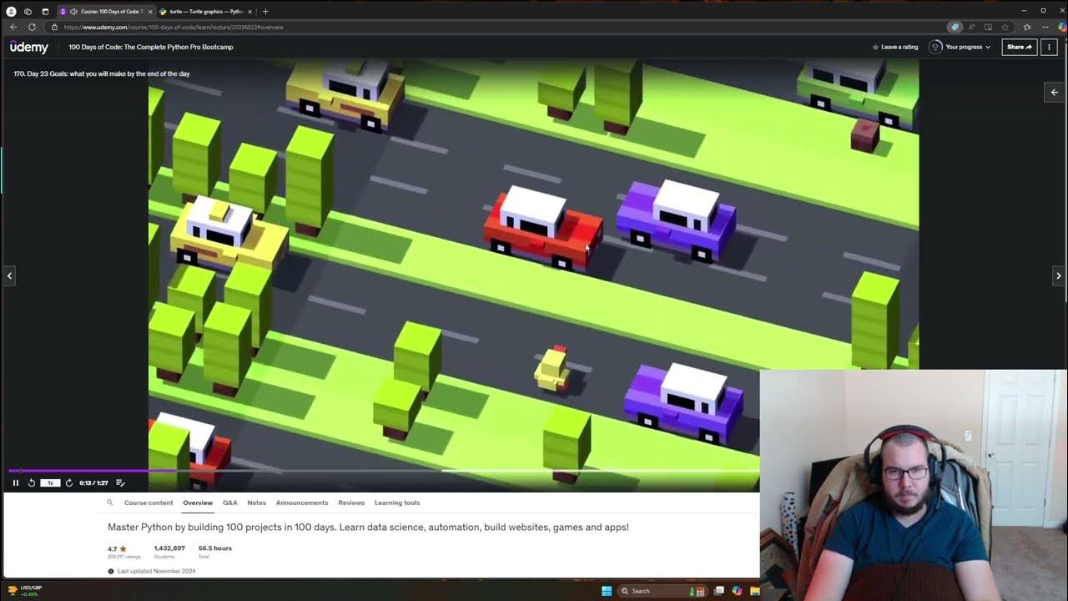This screenshot has width=1068, height=601.
Task: Show the course content sidebar arrow
Action: 1055,92
